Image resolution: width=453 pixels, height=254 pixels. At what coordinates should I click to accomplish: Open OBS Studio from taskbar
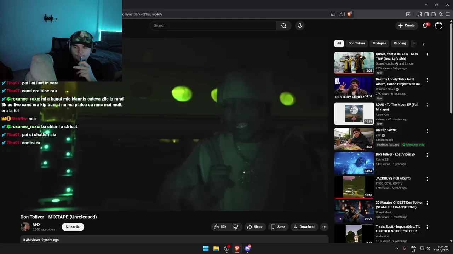227,248
